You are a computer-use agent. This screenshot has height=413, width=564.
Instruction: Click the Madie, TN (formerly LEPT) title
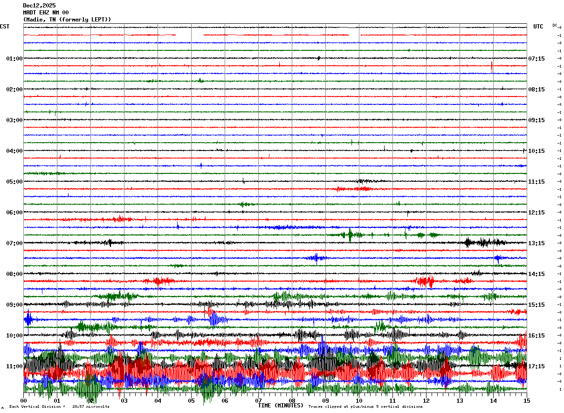[67, 20]
